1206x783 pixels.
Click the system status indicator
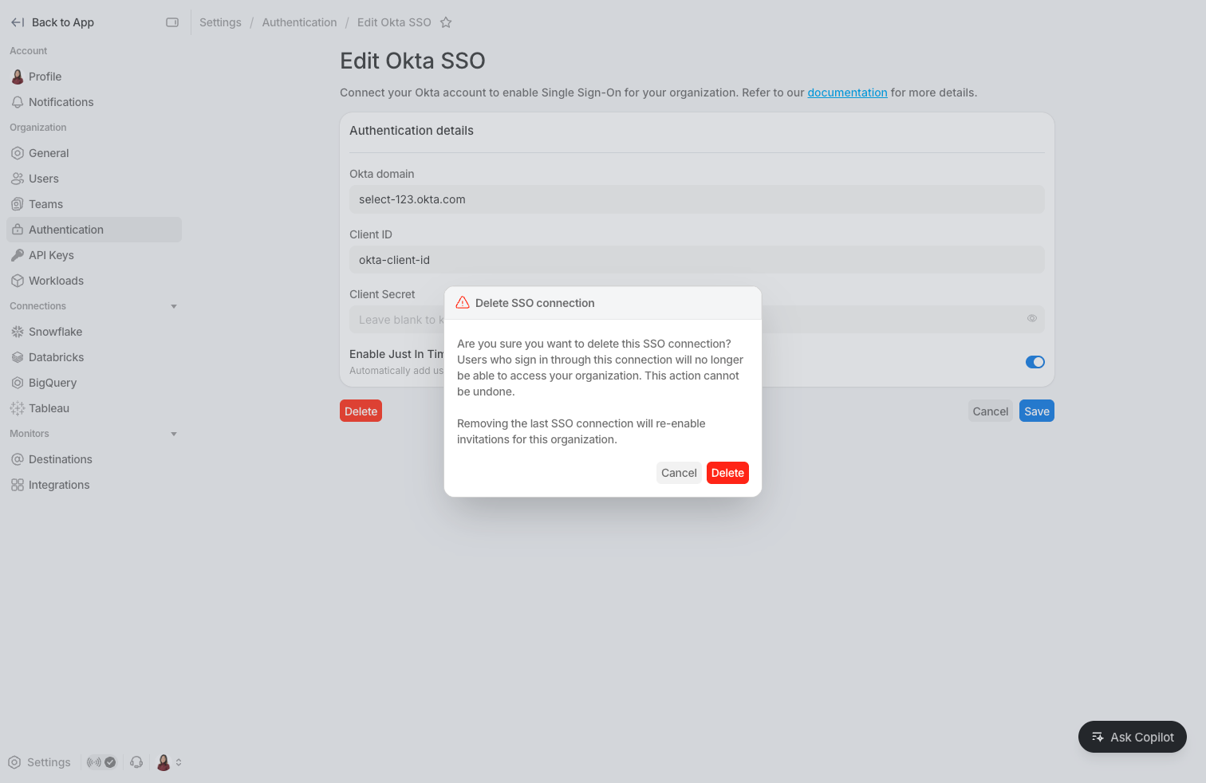click(101, 762)
